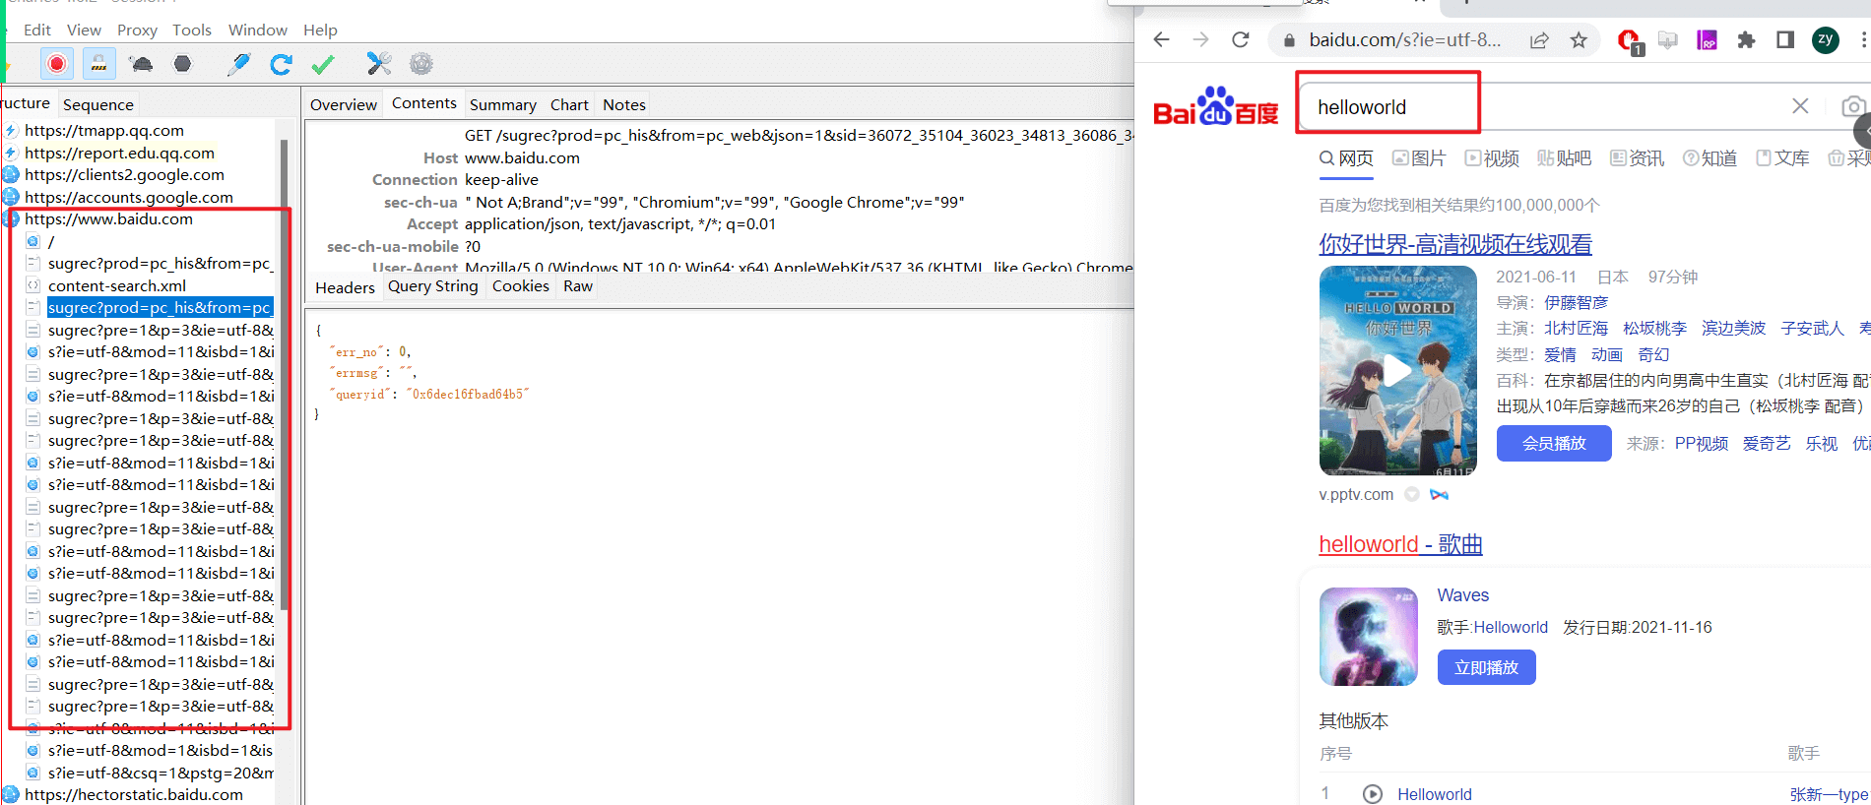The height and width of the screenshot is (805, 1871).
Task: Switch to the 贴吧 results tab
Action: (1564, 158)
